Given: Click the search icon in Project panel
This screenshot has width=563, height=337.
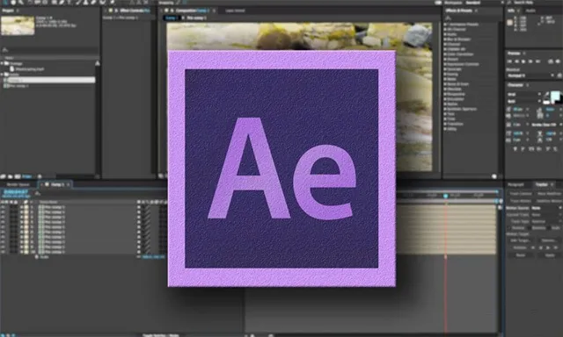Looking at the screenshot, I should (5, 50).
